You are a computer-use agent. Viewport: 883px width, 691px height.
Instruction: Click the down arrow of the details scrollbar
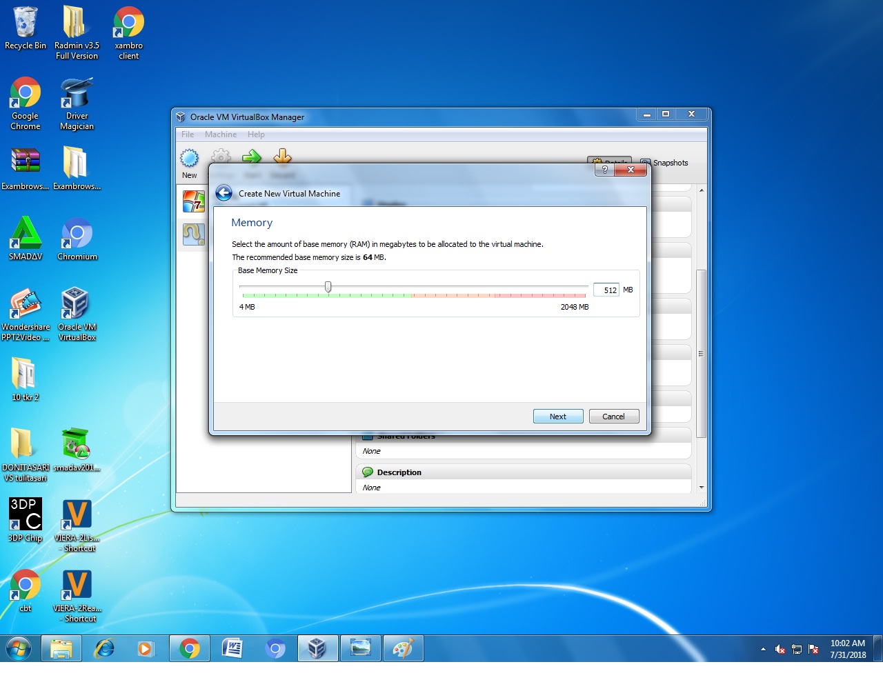coord(702,487)
